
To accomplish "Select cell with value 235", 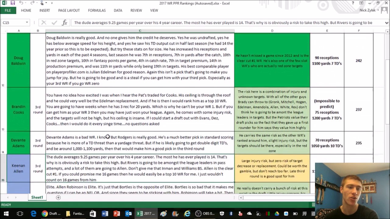I will pos(359,143).
